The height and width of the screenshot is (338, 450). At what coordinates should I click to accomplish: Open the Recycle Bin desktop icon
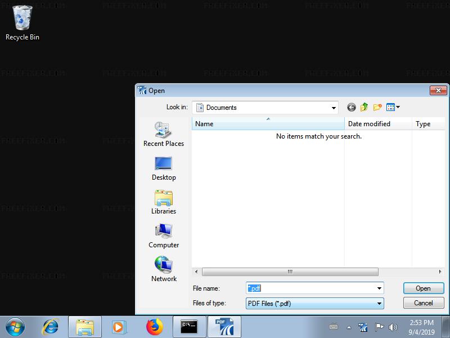pos(22,23)
